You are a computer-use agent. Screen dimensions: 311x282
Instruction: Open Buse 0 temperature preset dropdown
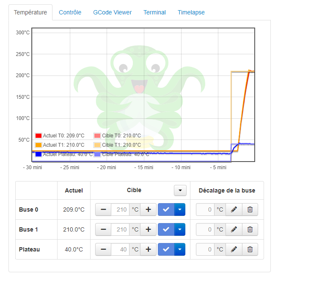pos(180,209)
